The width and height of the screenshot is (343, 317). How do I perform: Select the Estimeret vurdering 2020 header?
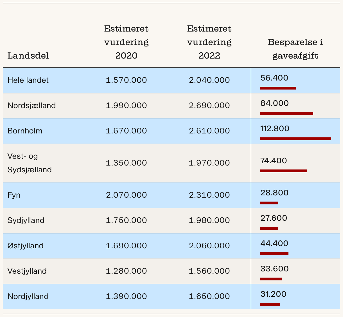[x=126, y=42]
